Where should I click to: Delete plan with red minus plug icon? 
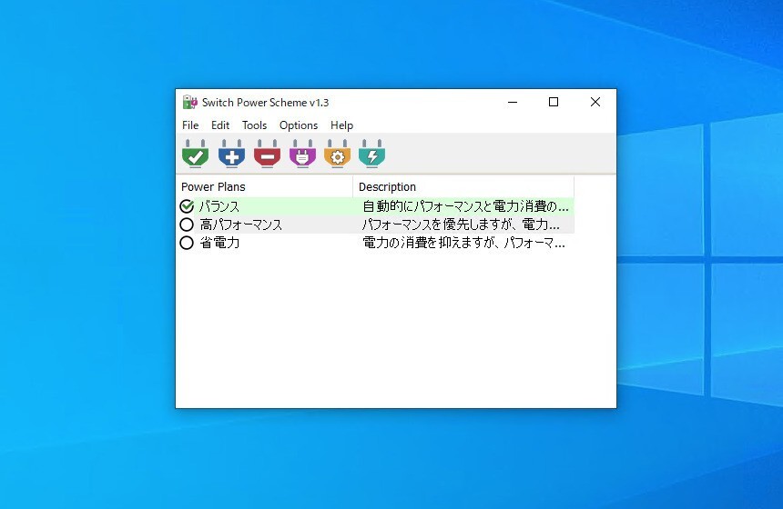(267, 154)
